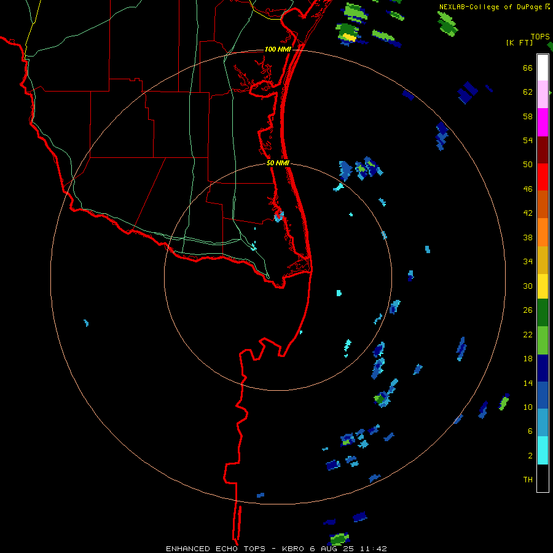Click the 50 NMI range ring label

tap(278, 163)
